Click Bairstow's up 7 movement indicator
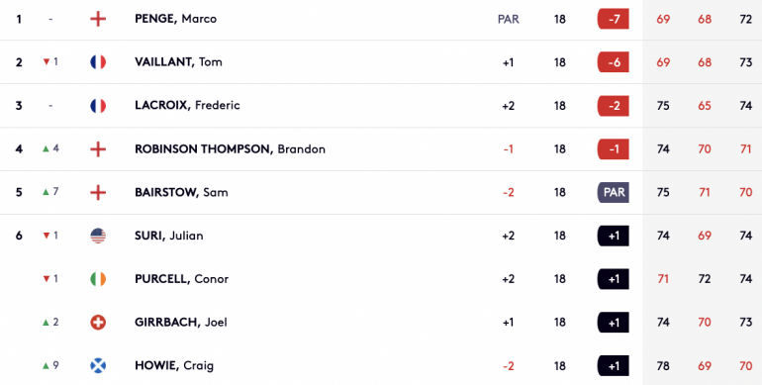This screenshot has height=385, width=762. (50, 192)
